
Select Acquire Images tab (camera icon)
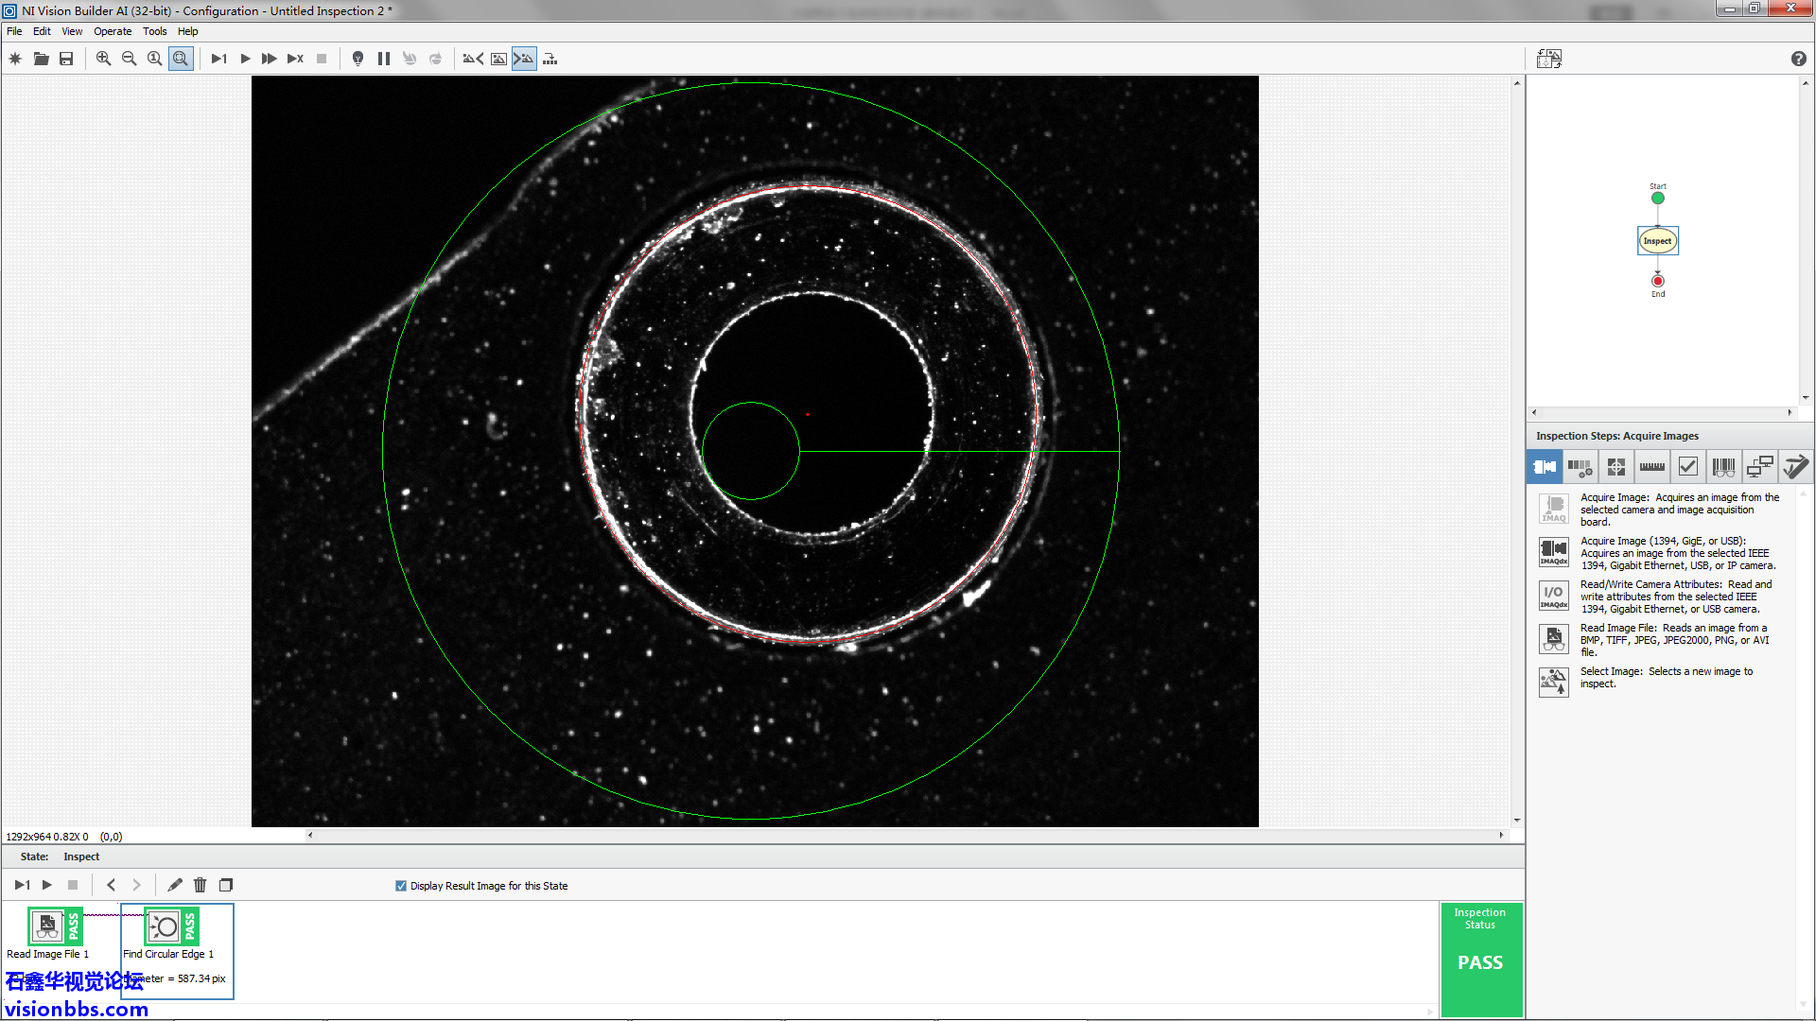1545,466
